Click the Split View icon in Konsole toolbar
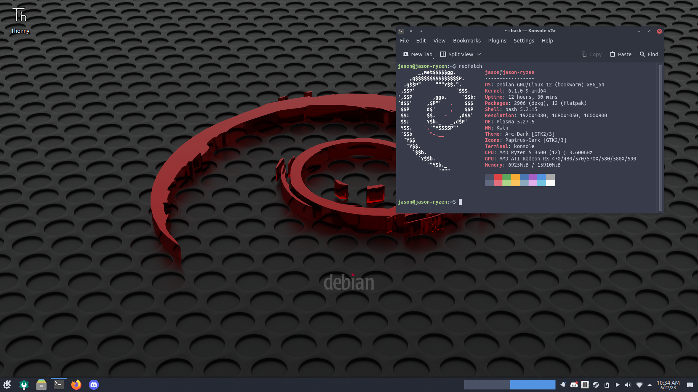Viewport: 698px width, 392px height. tap(443, 54)
